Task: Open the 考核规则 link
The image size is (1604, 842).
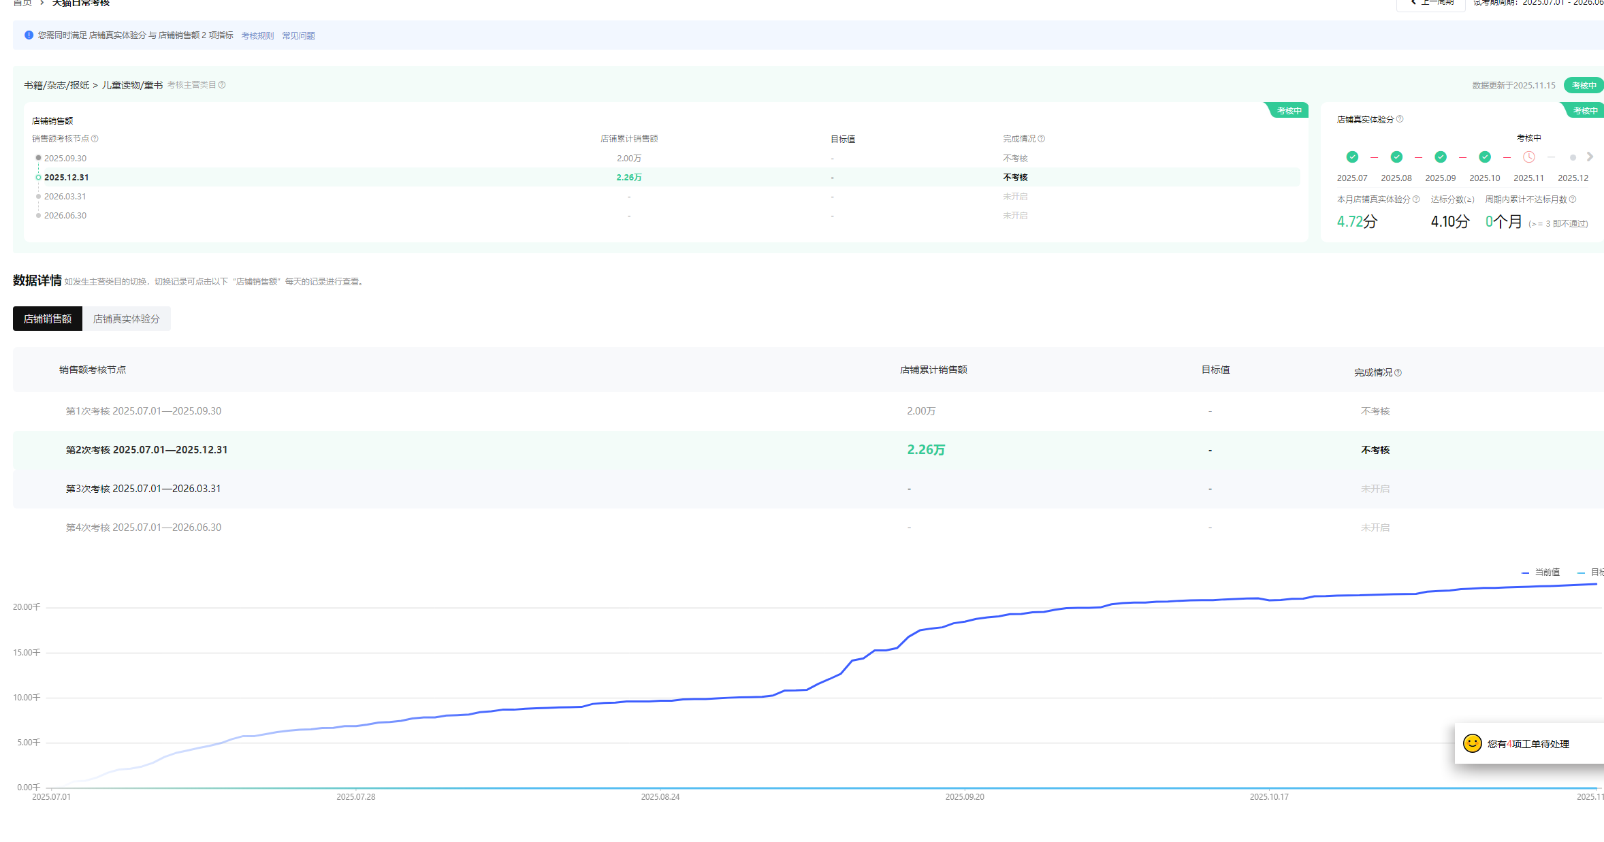Action: [257, 36]
